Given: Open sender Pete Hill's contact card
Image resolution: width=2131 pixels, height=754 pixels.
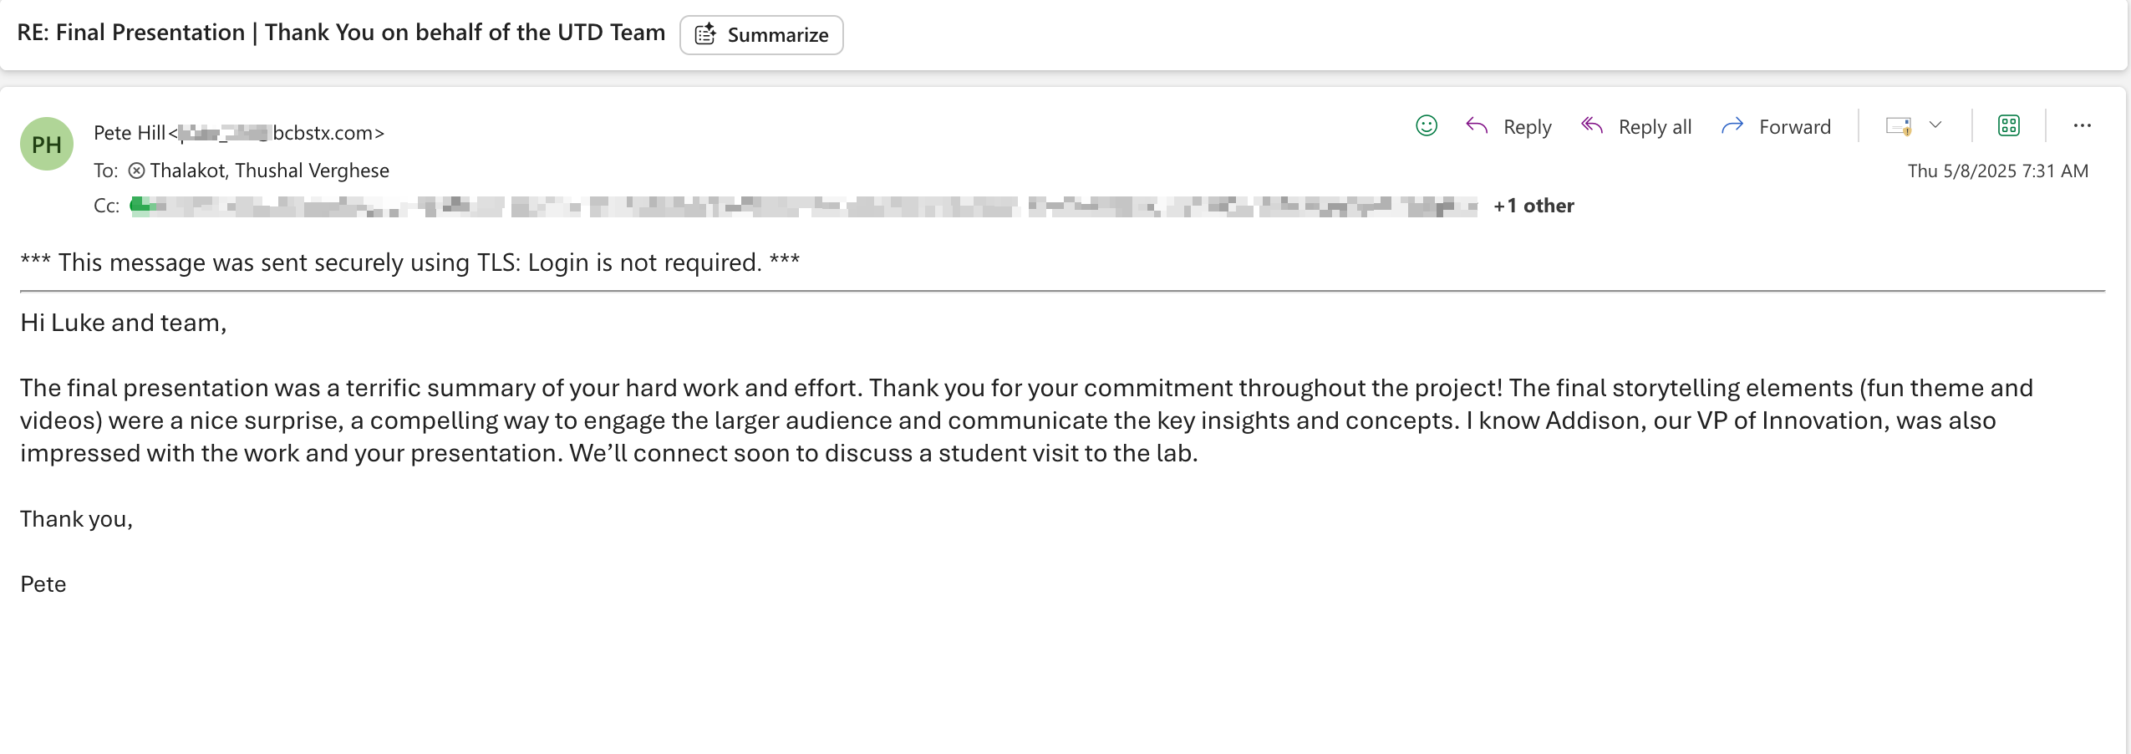Looking at the screenshot, I should pos(130,133).
